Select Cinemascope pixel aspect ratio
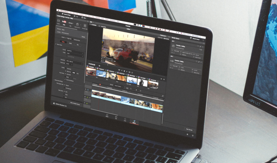This screenshot has height=163, width=277. pyautogui.click(x=65, y=88)
